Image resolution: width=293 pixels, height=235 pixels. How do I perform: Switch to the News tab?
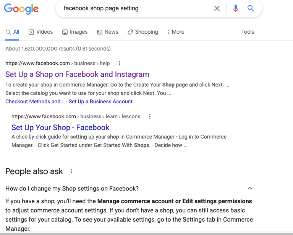[x=107, y=32]
